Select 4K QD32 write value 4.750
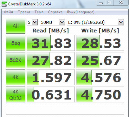 (100, 94)
